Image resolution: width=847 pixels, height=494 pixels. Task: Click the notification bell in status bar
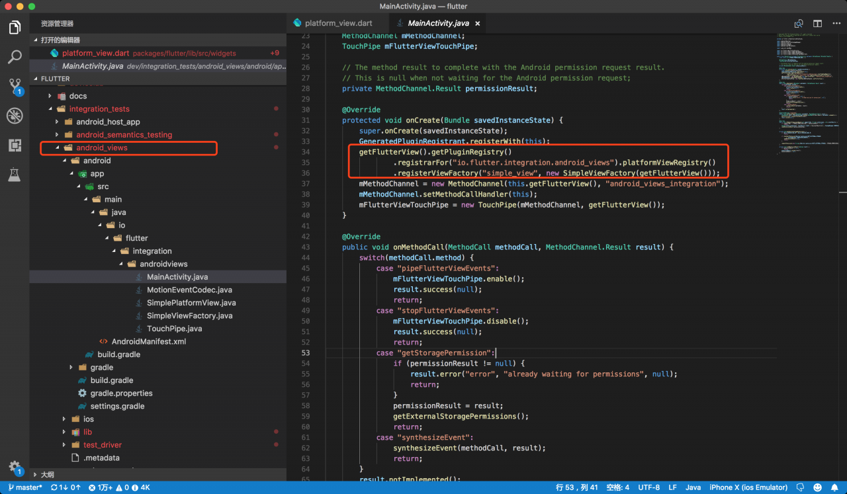[835, 487]
